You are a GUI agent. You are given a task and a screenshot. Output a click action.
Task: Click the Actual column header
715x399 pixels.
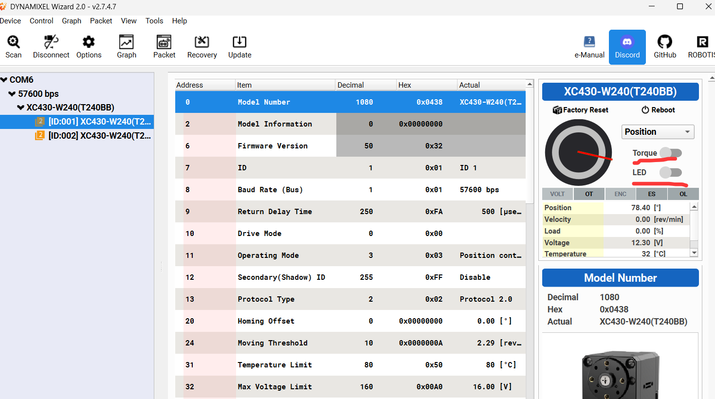coord(491,85)
